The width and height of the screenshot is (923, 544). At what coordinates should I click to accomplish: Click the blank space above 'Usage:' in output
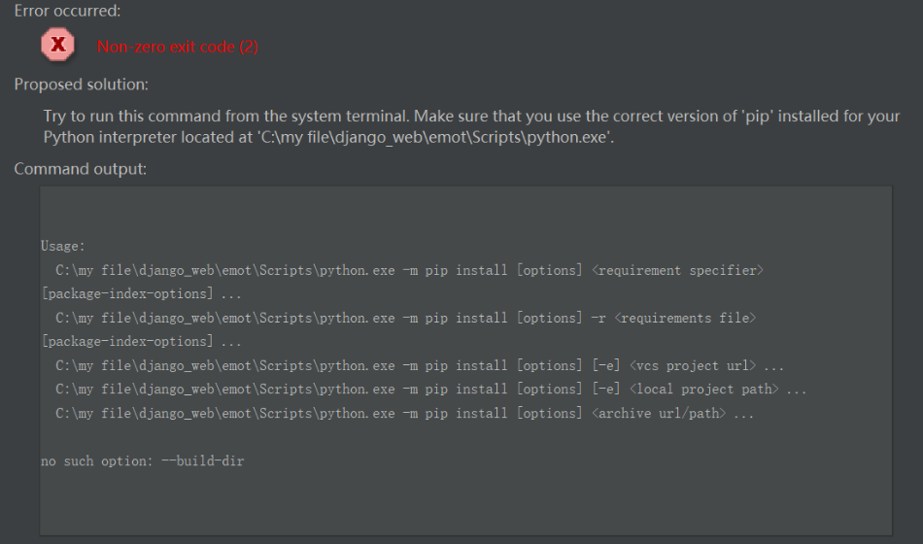tap(464, 212)
